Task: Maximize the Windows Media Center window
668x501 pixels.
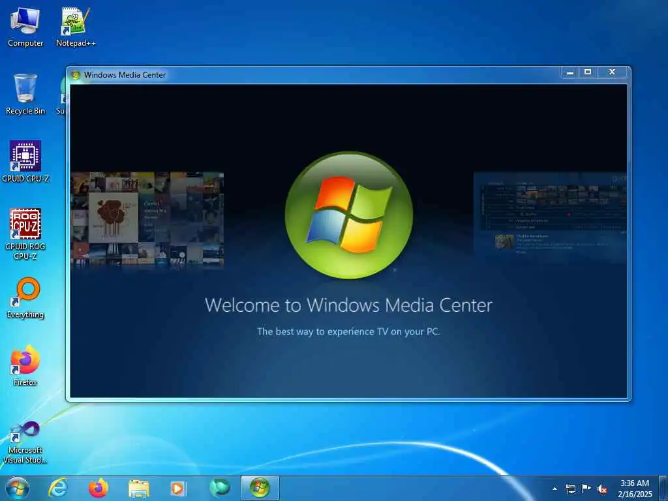Action: 588,72
